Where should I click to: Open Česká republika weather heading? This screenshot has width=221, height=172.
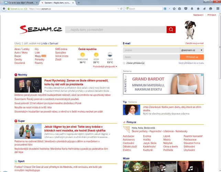[x=87, y=49]
